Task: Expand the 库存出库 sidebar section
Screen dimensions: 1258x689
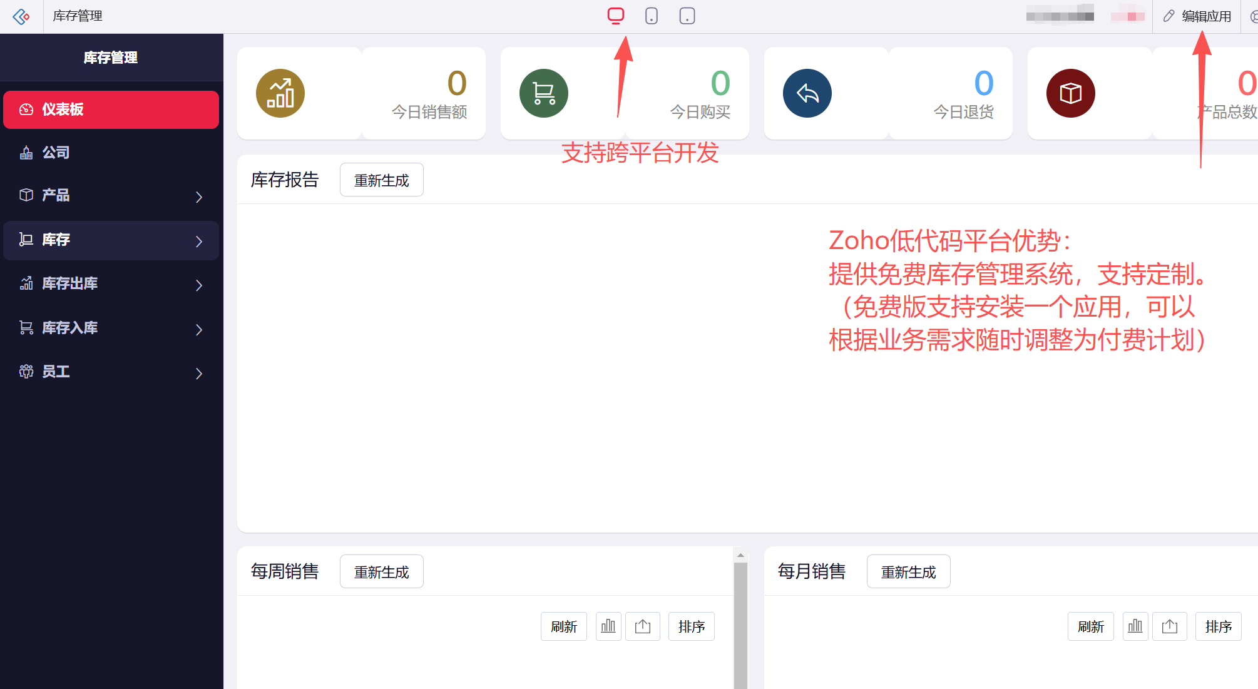Action: 111,284
